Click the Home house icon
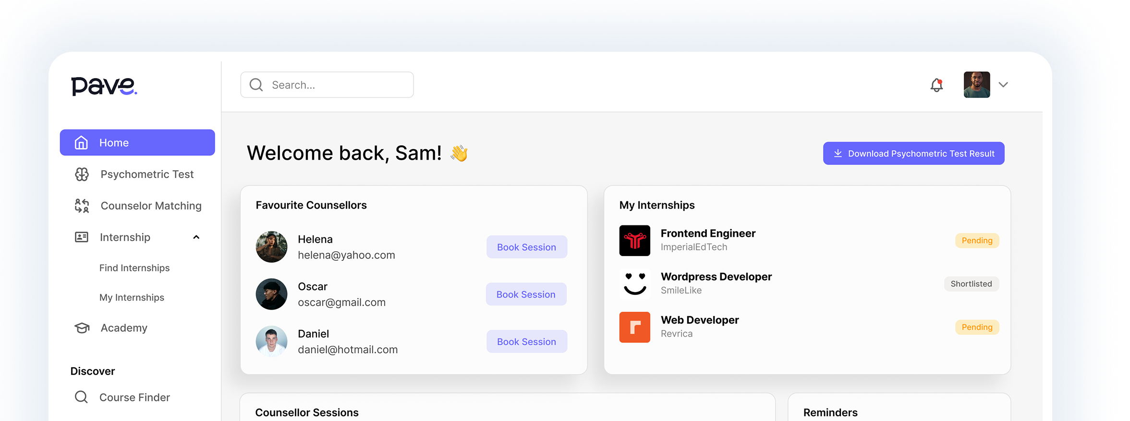The width and height of the screenshot is (1130, 421). [x=81, y=142]
